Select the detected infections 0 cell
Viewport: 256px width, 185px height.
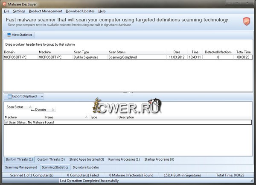pos(218,57)
